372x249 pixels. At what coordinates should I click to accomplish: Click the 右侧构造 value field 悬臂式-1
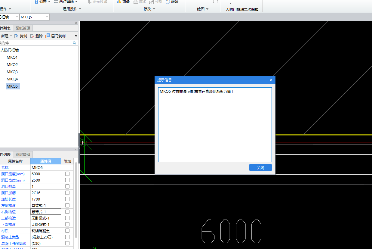coord(46,212)
